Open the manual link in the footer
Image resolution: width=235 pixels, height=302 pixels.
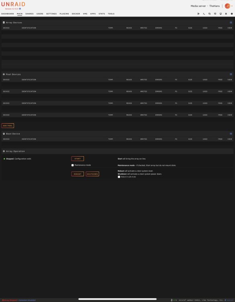pyautogui.click(x=229, y=300)
